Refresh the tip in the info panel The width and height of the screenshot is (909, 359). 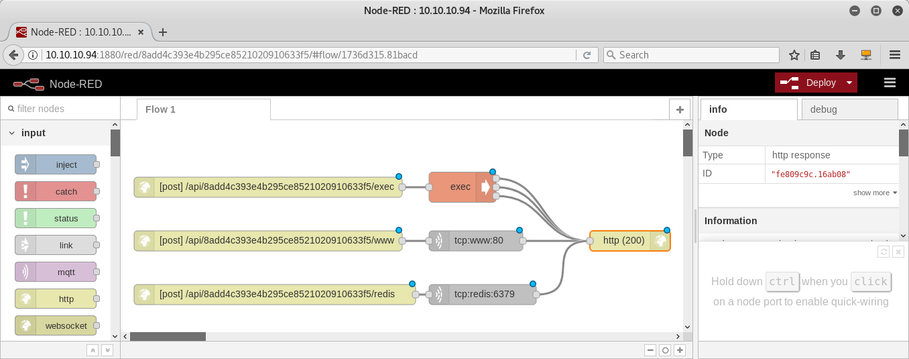click(x=884, y=252)
